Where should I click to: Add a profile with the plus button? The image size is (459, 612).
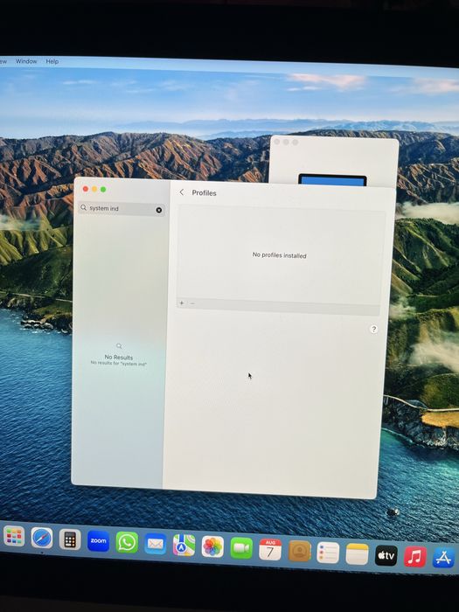[x=182, y=303]
